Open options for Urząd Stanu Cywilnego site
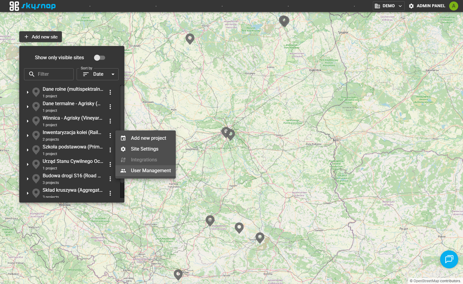The width and height of the screenshot is (463, 284). [110, 164]
